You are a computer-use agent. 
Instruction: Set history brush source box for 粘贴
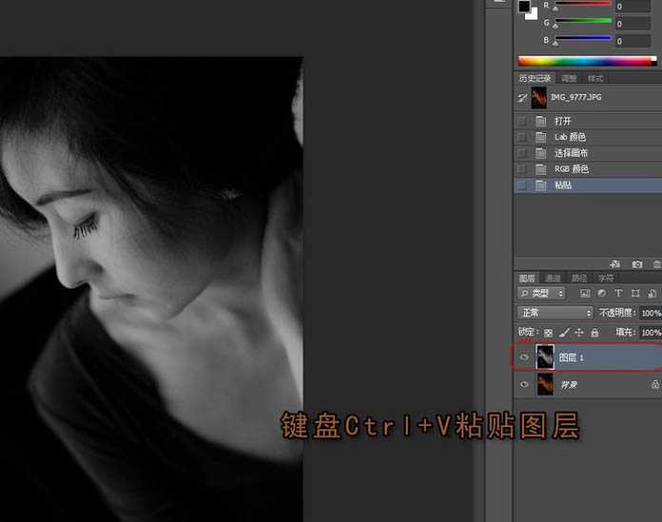click(x=522, y=185)
